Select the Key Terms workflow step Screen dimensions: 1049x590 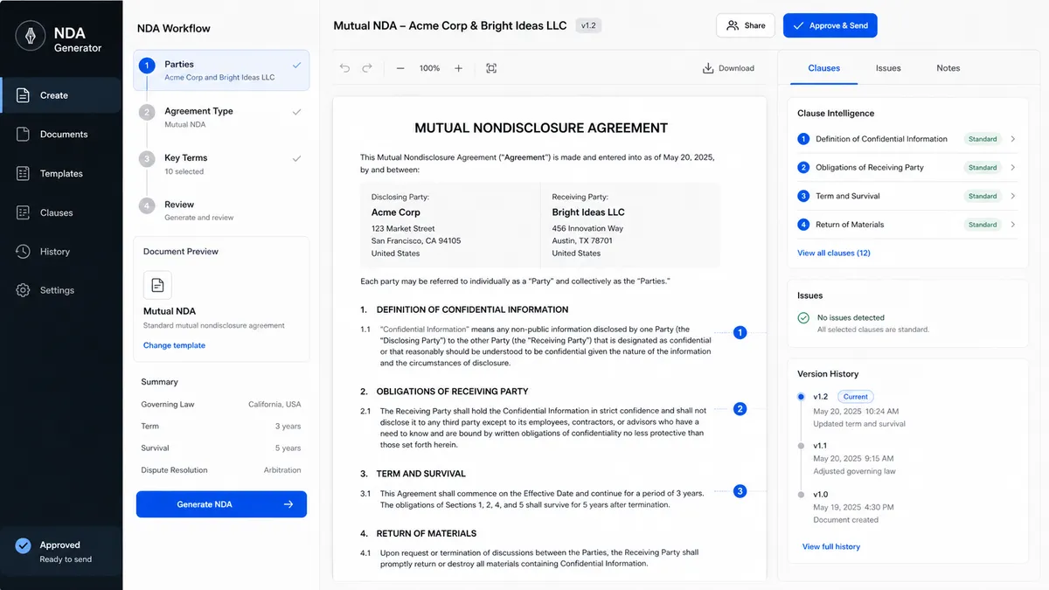tap(221, 164)
